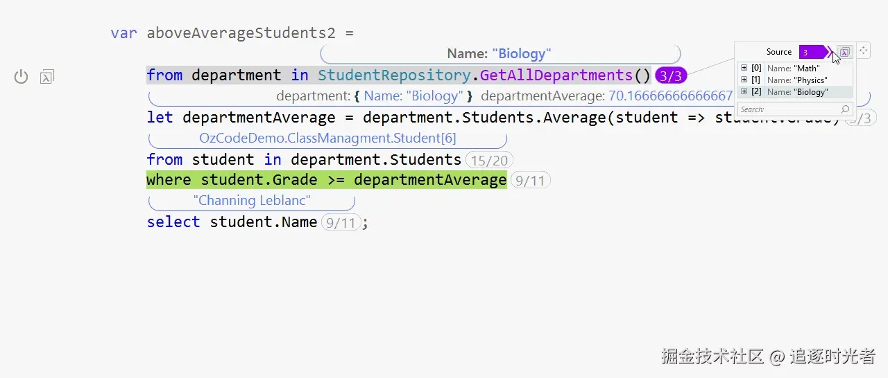
Task: Click the lambda button in the Source panel
Action: point(844,52)
